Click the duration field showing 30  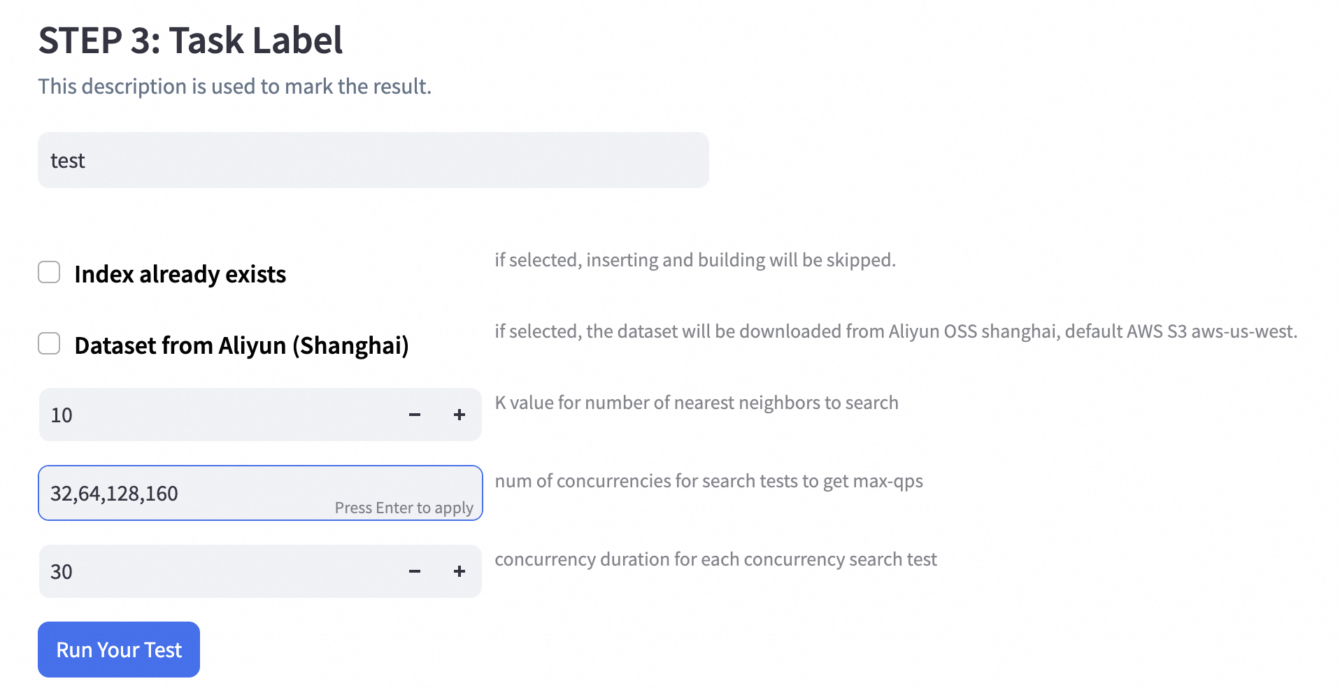217,571
